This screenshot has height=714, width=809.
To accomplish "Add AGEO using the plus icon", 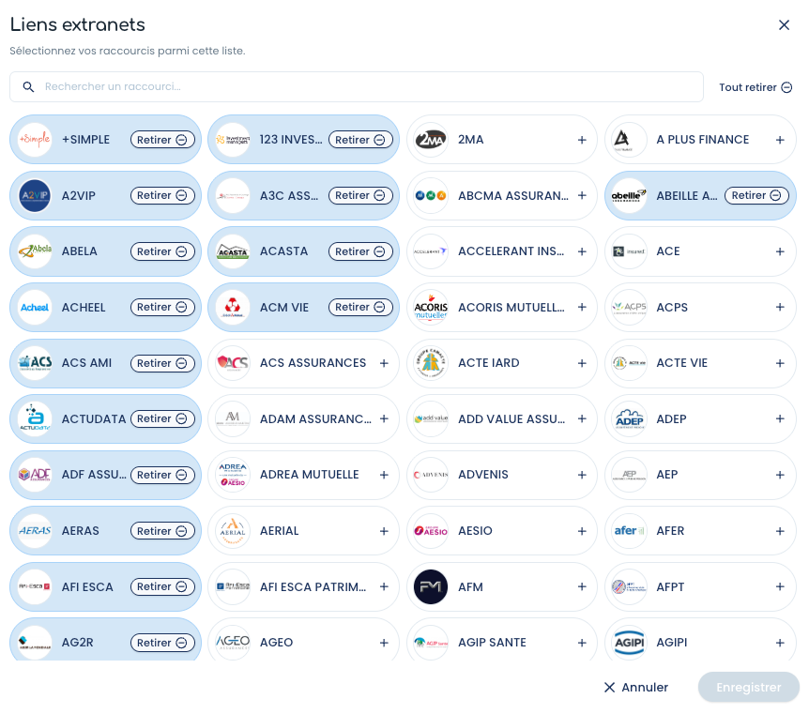I will click(x=383, y=643).
